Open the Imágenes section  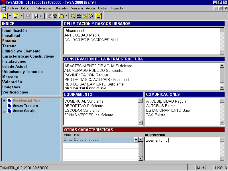11,87
